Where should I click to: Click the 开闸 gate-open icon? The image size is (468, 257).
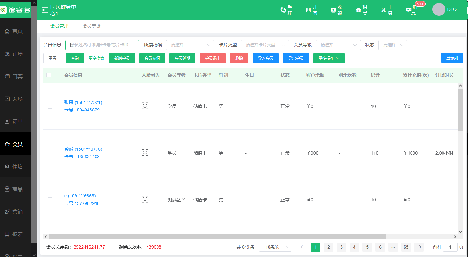(310, 9)
